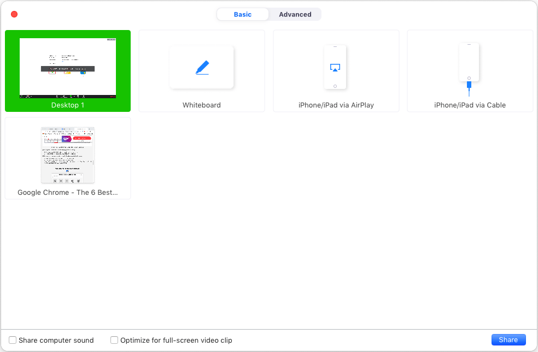538x352 pixels.
Task: Switch to the Basic tab
Action: pyautogui.click(x=243, y=15)
